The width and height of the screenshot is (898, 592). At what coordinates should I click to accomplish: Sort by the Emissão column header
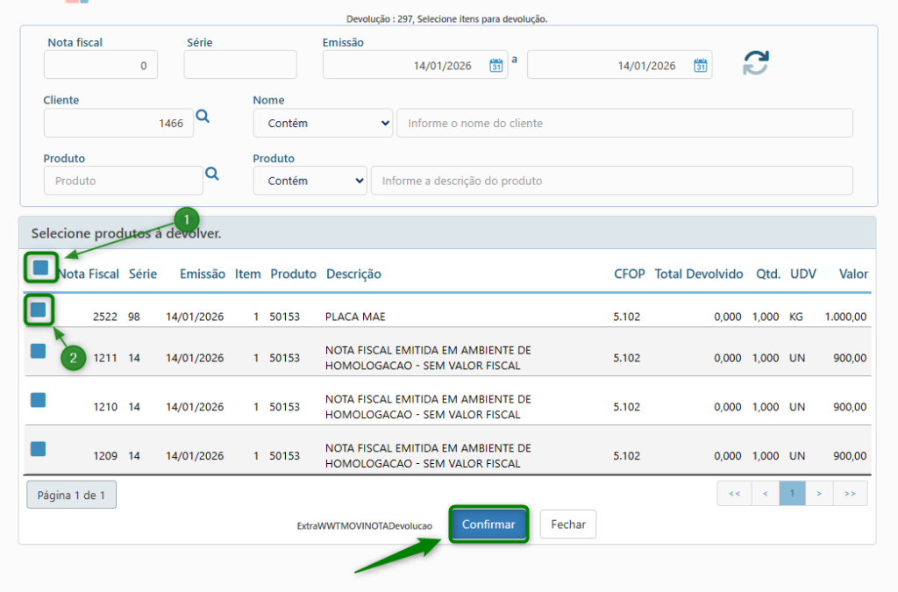click(203, 274)
